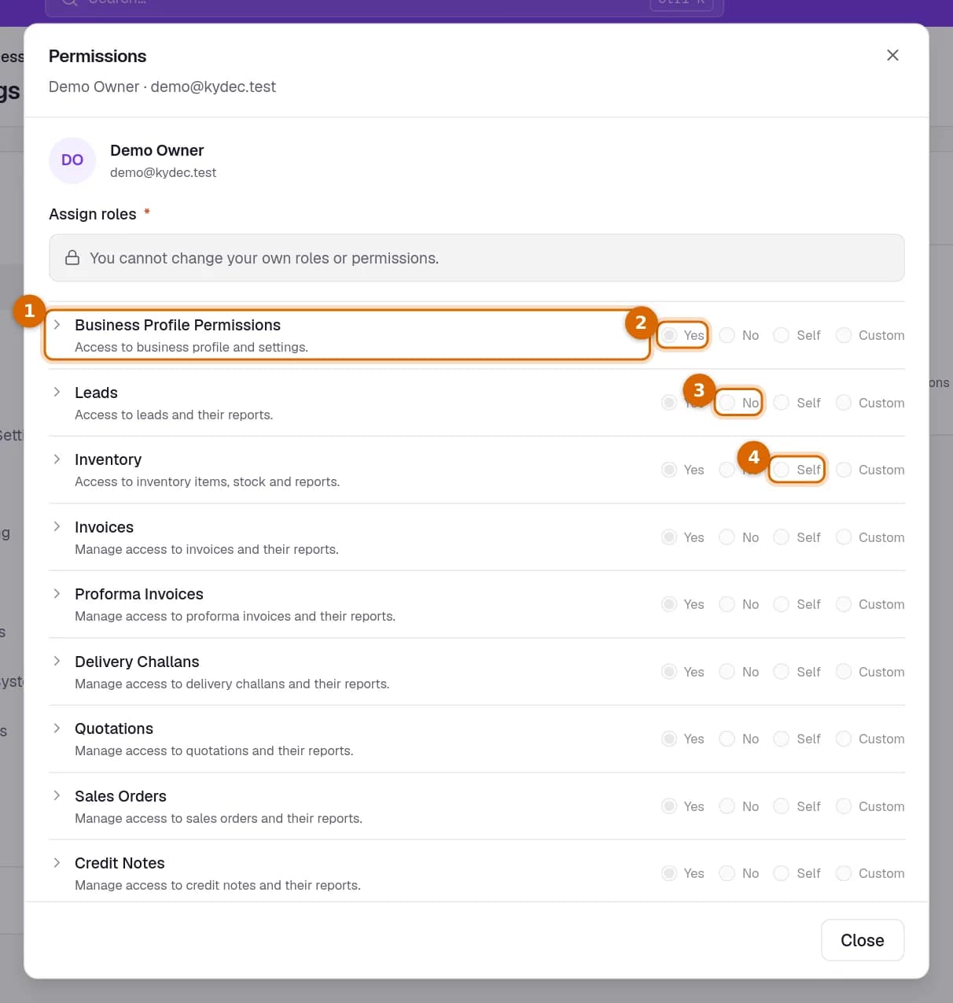Click the 'Assign roles' label
This screenshot has width=953, height=1003.
[x=93, y=214]
